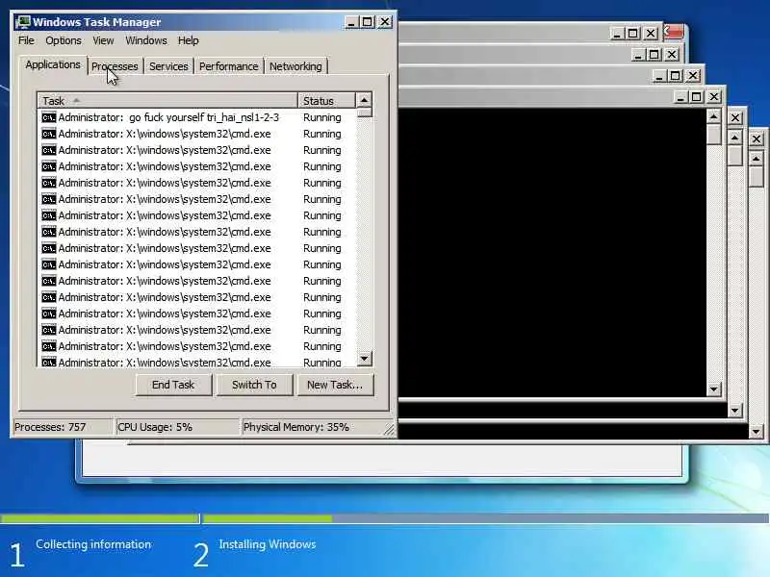Close the Task Manager window

(385, 22)
